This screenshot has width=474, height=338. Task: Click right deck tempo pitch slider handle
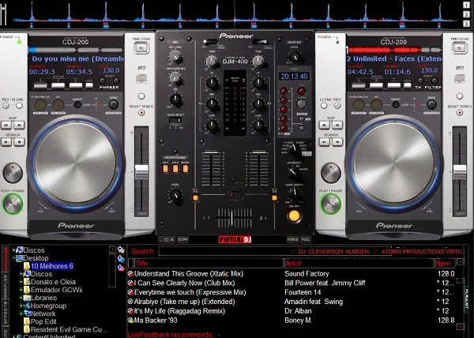pyautogui.click(x=460, y=172)
